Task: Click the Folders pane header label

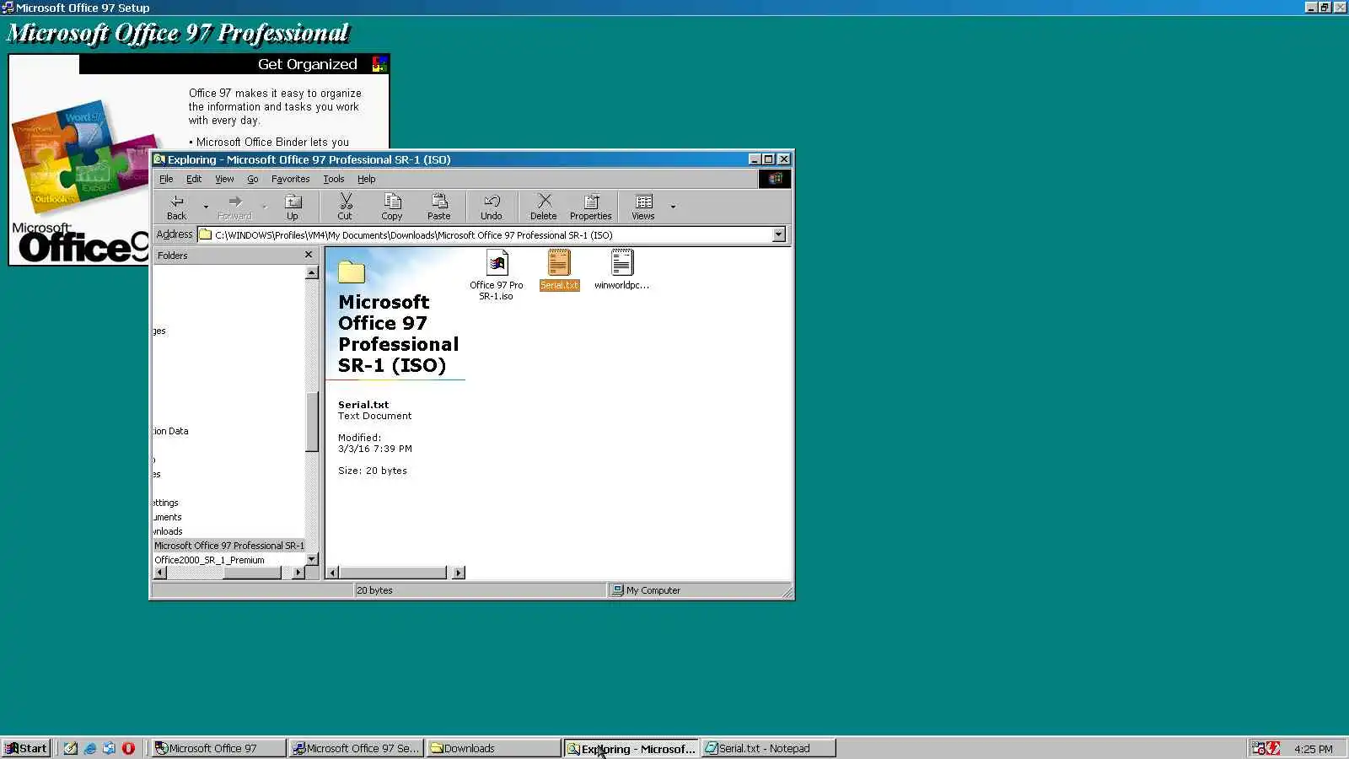Action: pos(172,256)
